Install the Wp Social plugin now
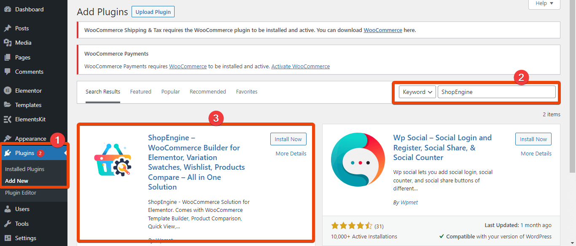 pyautogui.click(x=533, y=139)
